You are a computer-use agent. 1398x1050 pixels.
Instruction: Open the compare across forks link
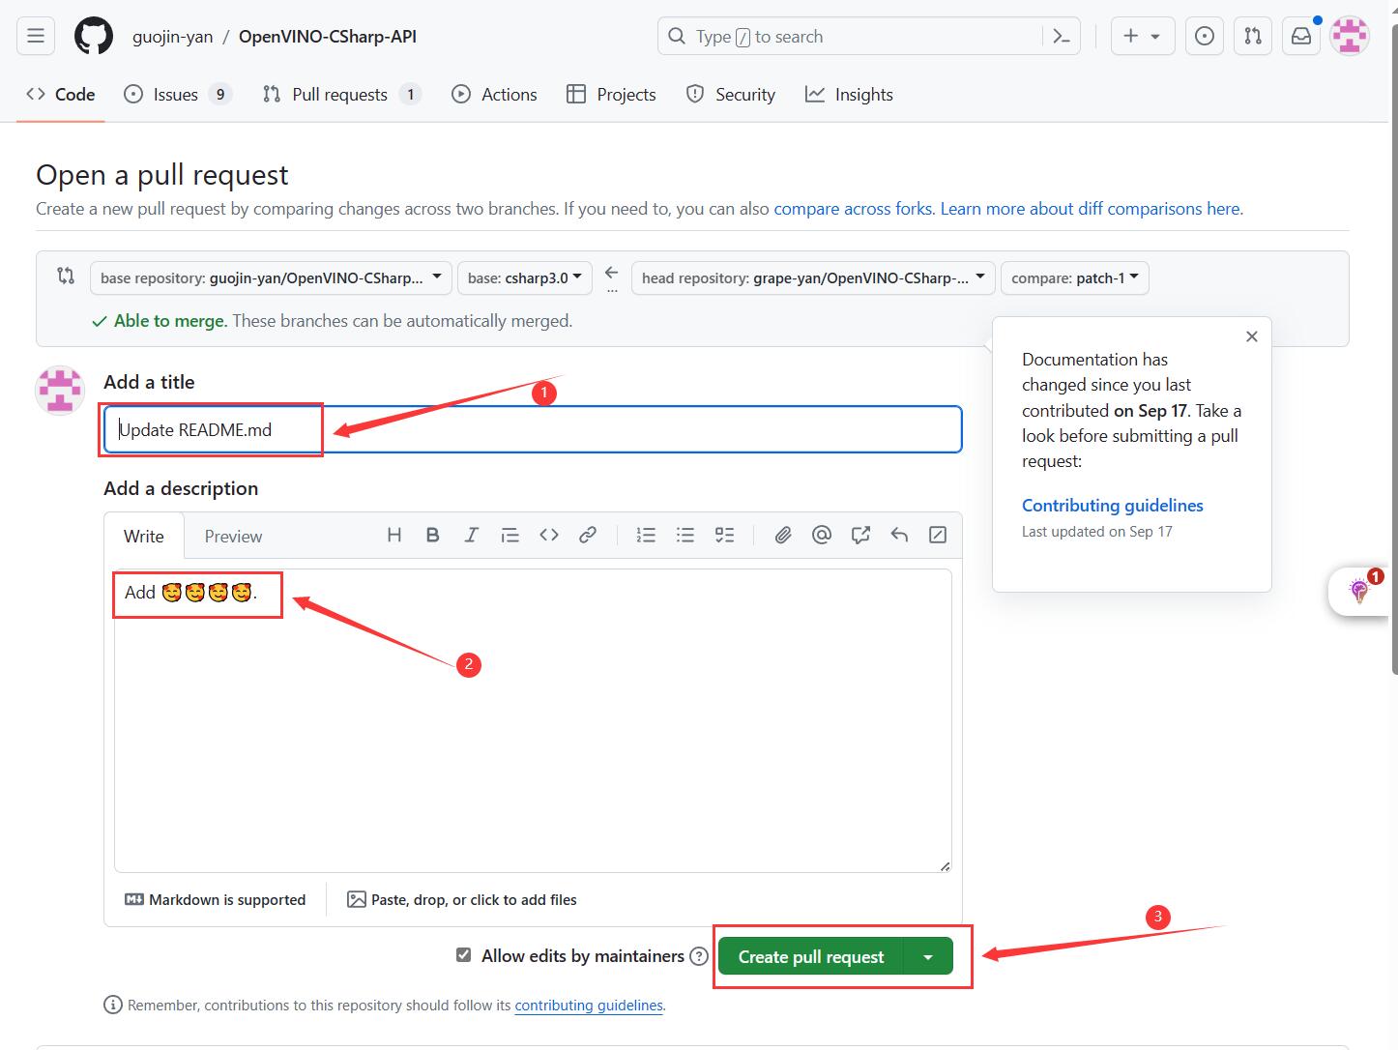(853, 209)
